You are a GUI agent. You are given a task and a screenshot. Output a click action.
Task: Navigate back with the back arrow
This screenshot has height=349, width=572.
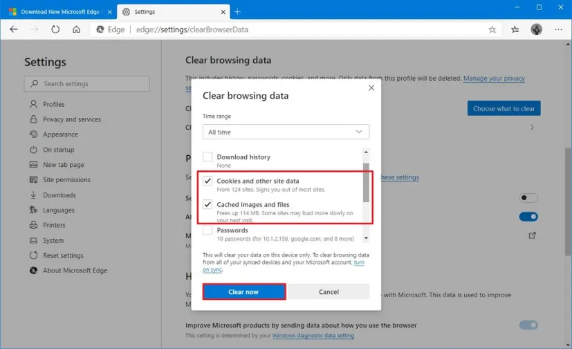click(14, 30)
